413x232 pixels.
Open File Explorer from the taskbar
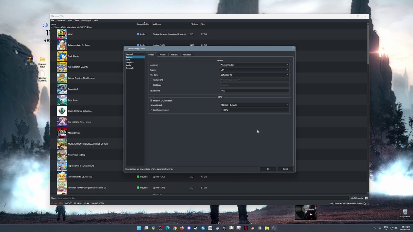point(267,228)
